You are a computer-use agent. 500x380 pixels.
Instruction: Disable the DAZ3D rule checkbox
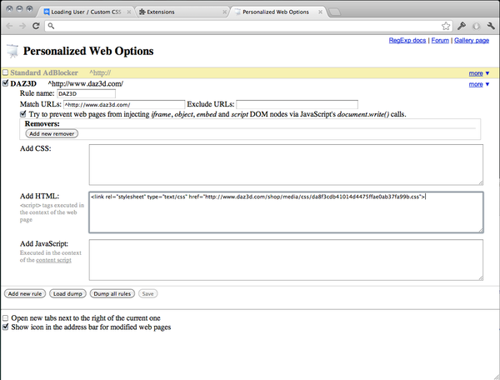[6, 83]
